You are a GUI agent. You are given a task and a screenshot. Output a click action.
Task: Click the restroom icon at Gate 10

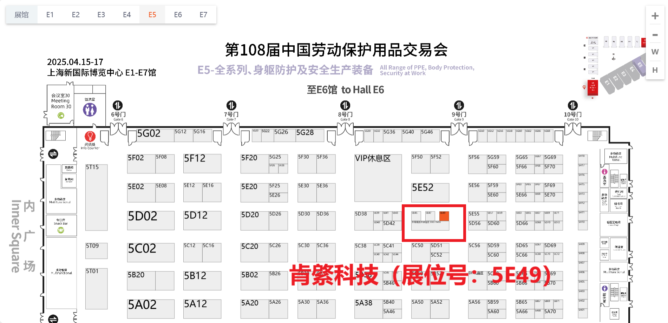pos(573,105)
